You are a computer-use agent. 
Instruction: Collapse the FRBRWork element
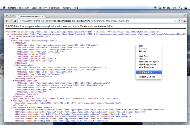click(x=14, y=43)
